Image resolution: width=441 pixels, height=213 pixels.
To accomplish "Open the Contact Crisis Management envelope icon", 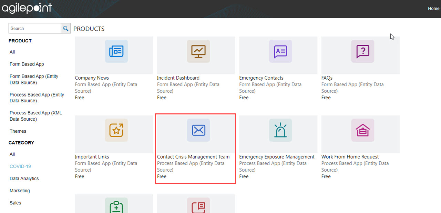I will pos(198,130).
